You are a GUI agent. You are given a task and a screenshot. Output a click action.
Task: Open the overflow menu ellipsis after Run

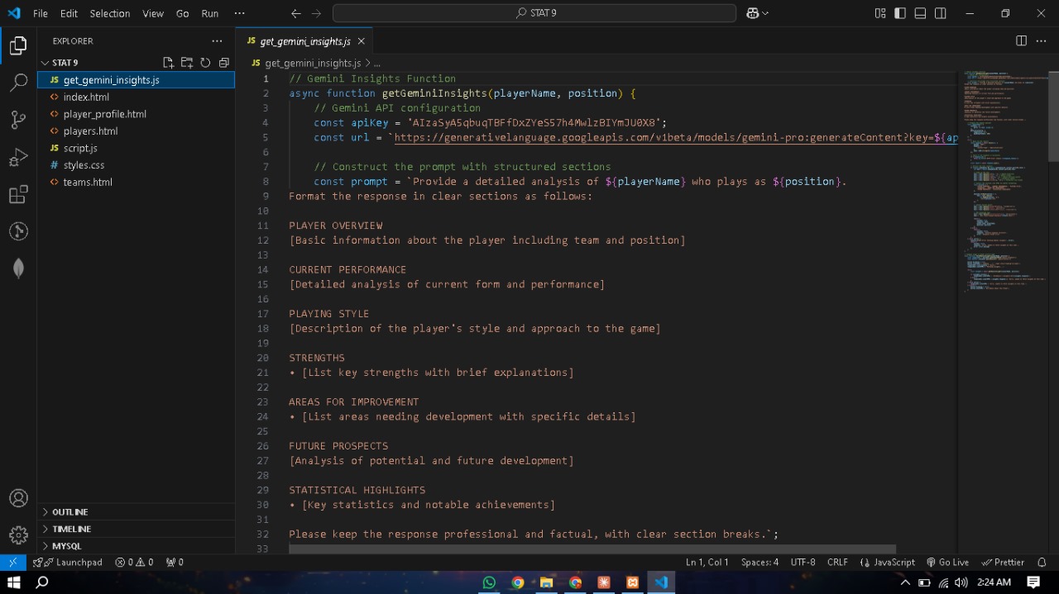[x=239, y=13]
